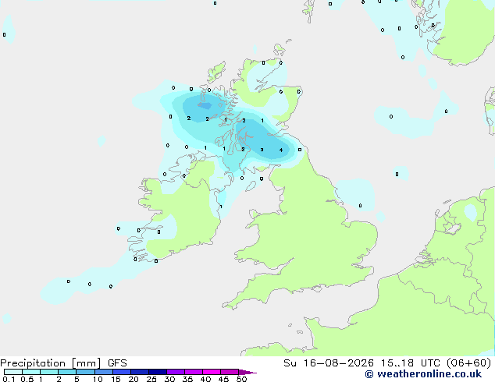The height and width of the screenshot is (382, 495).
Task: Click the 1–2 mm legend color swatch
Action: click(49, 372)
